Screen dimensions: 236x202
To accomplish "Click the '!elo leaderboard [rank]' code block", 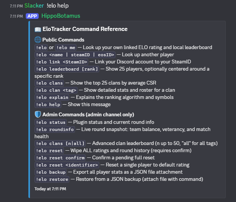I will [67, 69].
